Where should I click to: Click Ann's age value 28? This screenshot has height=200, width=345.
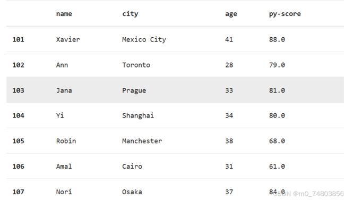229,65
